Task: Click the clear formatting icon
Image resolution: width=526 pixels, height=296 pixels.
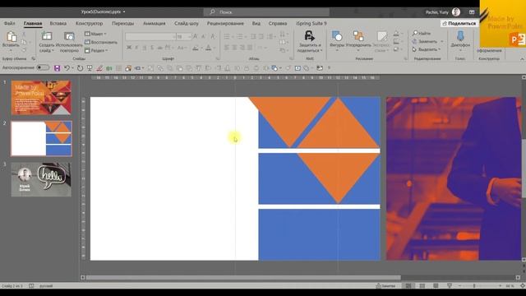Action: pos(214,36)
